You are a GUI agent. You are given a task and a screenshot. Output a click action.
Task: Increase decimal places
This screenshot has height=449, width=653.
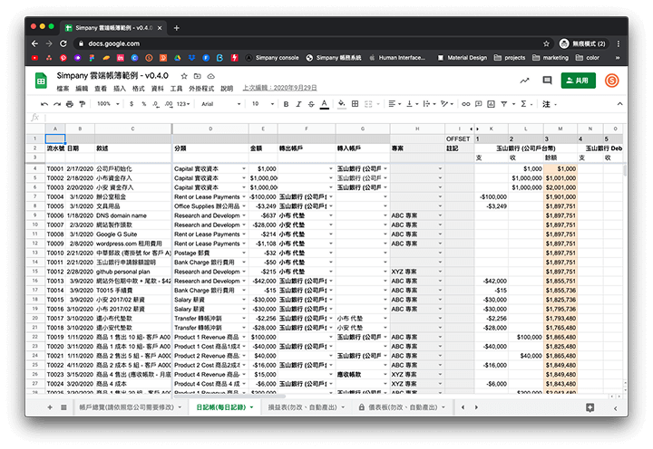(169, 104)
